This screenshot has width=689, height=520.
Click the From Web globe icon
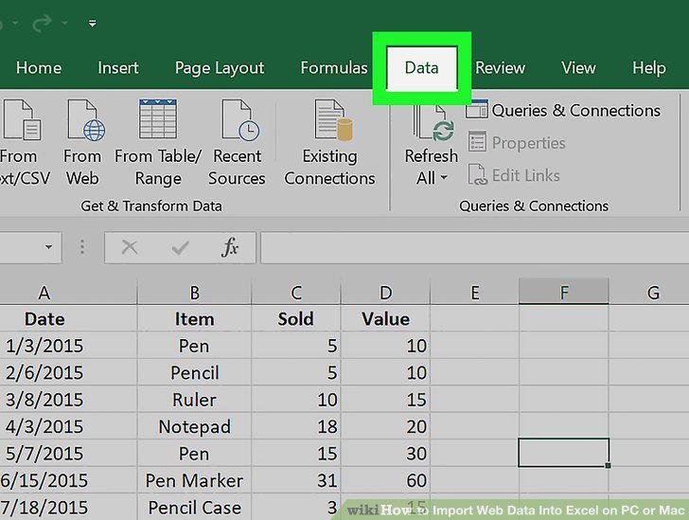(86, 119)
